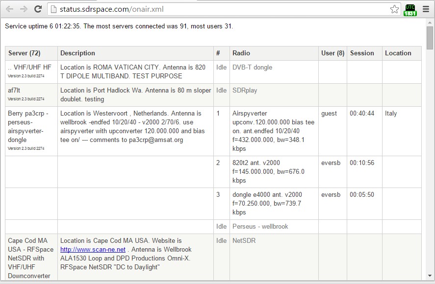Reload the onair.xml page
The width and height of the screenshot is (435, 284).
[38, 9]
